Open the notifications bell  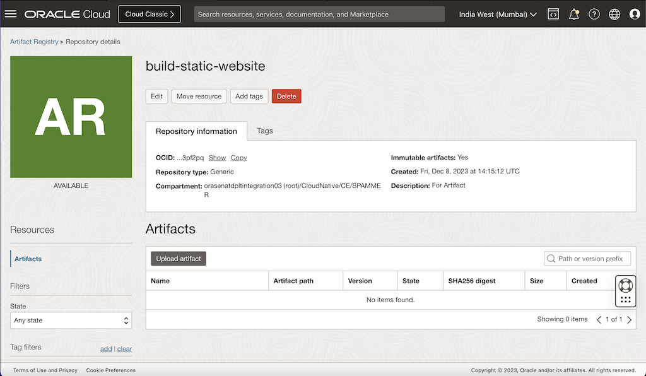tap(573, 14)
